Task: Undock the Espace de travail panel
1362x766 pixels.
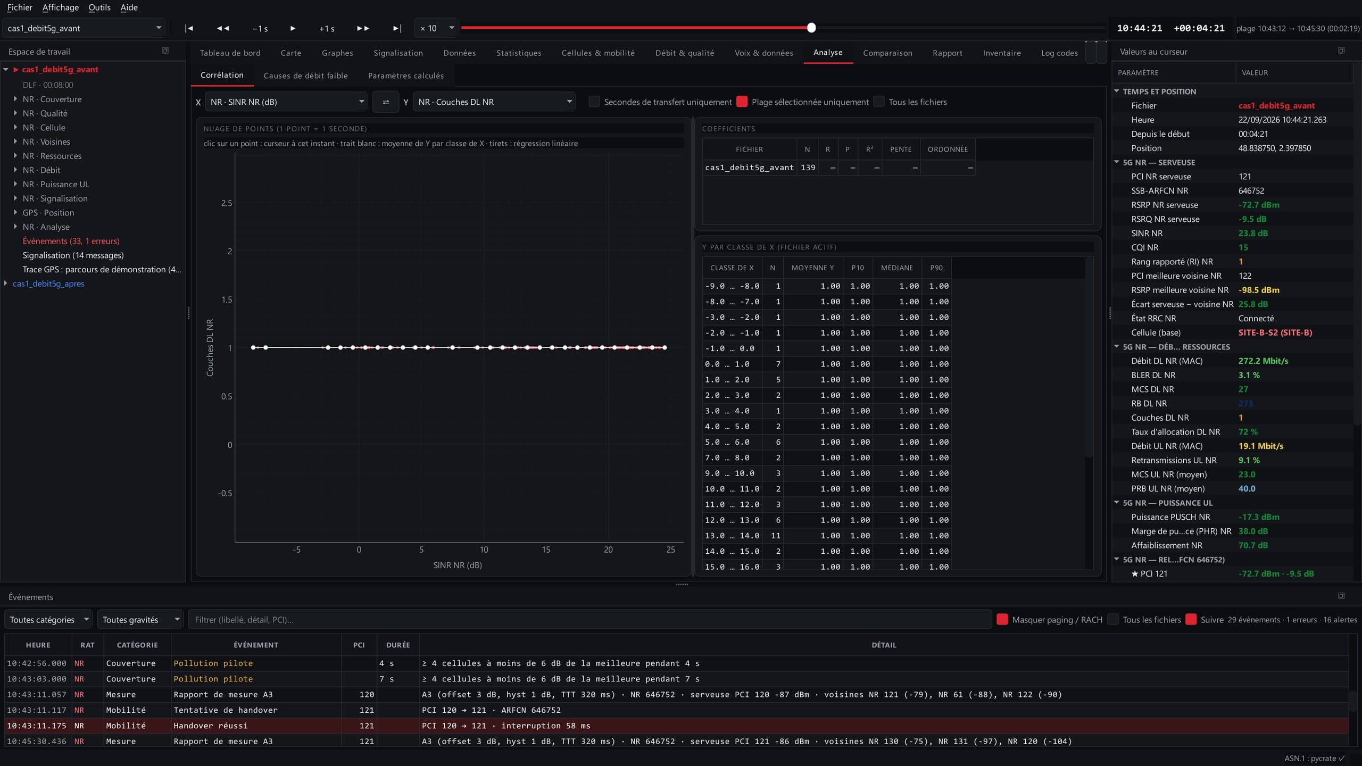Action: tap(165, 51)
